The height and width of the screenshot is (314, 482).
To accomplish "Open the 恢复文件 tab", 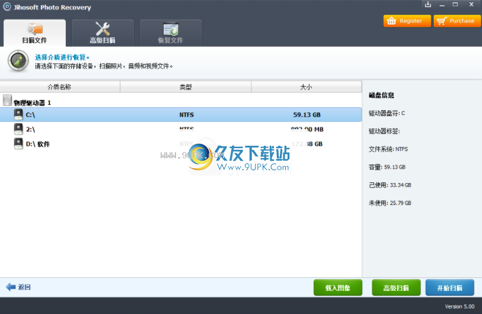I will tap(171, 33).
